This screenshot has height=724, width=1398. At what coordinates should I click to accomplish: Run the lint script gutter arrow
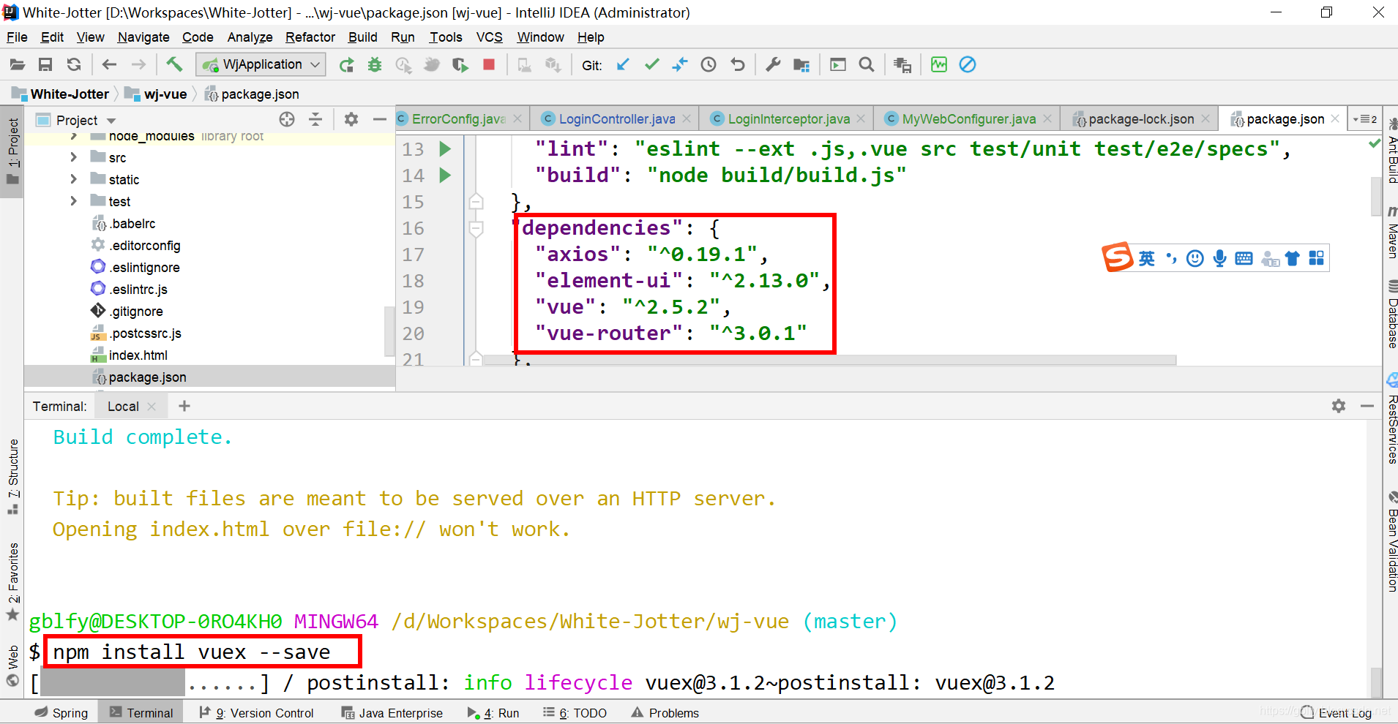[445, 149]
